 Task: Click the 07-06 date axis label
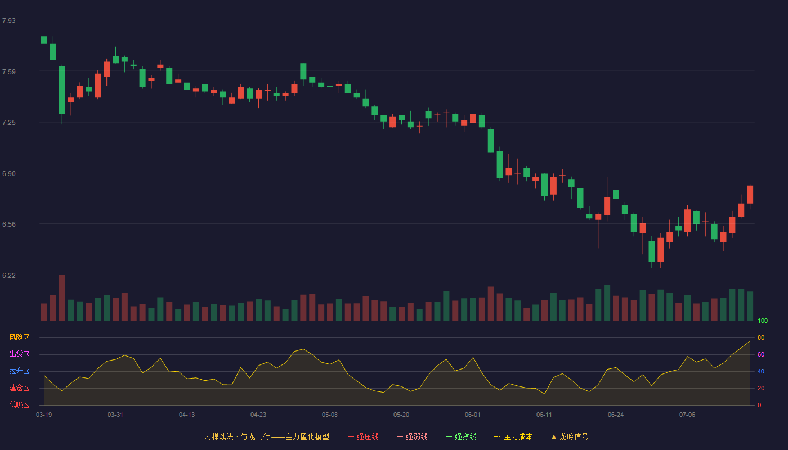[687, 415]
